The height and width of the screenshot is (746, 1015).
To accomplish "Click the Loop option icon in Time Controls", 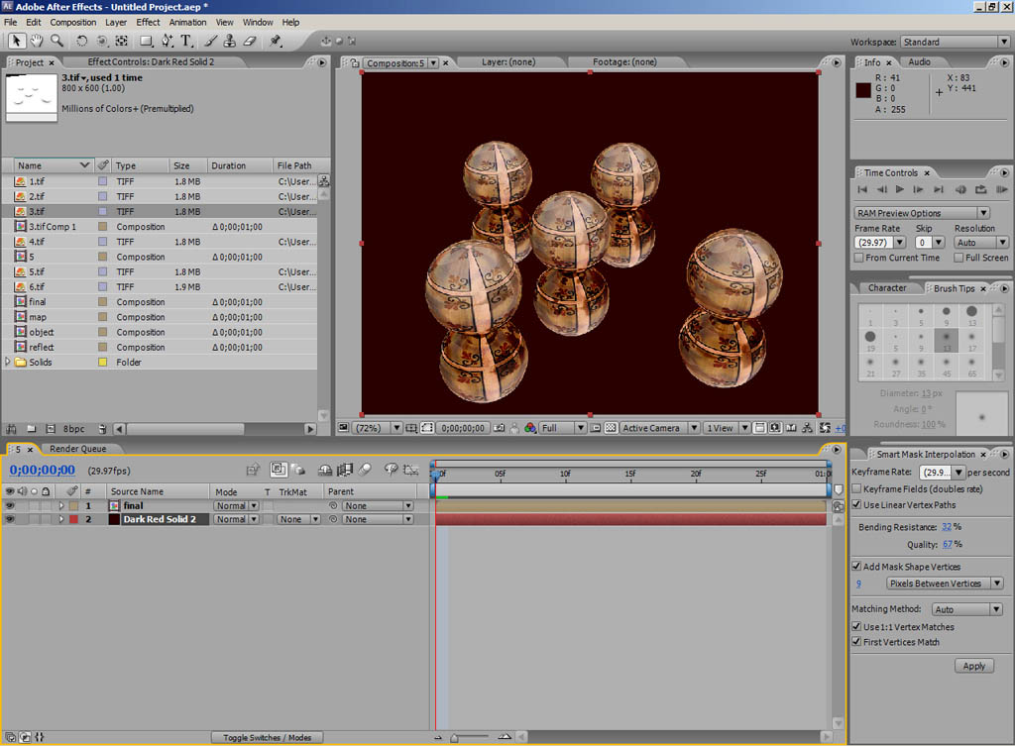I will click(x=981, y=189).
